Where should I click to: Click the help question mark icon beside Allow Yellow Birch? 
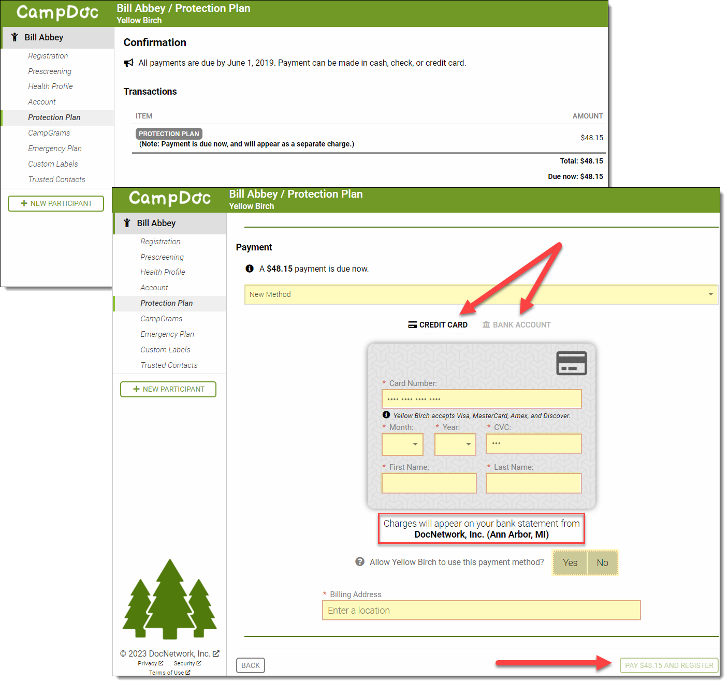360,562
